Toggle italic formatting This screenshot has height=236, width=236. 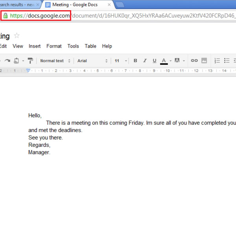[145, 61]
